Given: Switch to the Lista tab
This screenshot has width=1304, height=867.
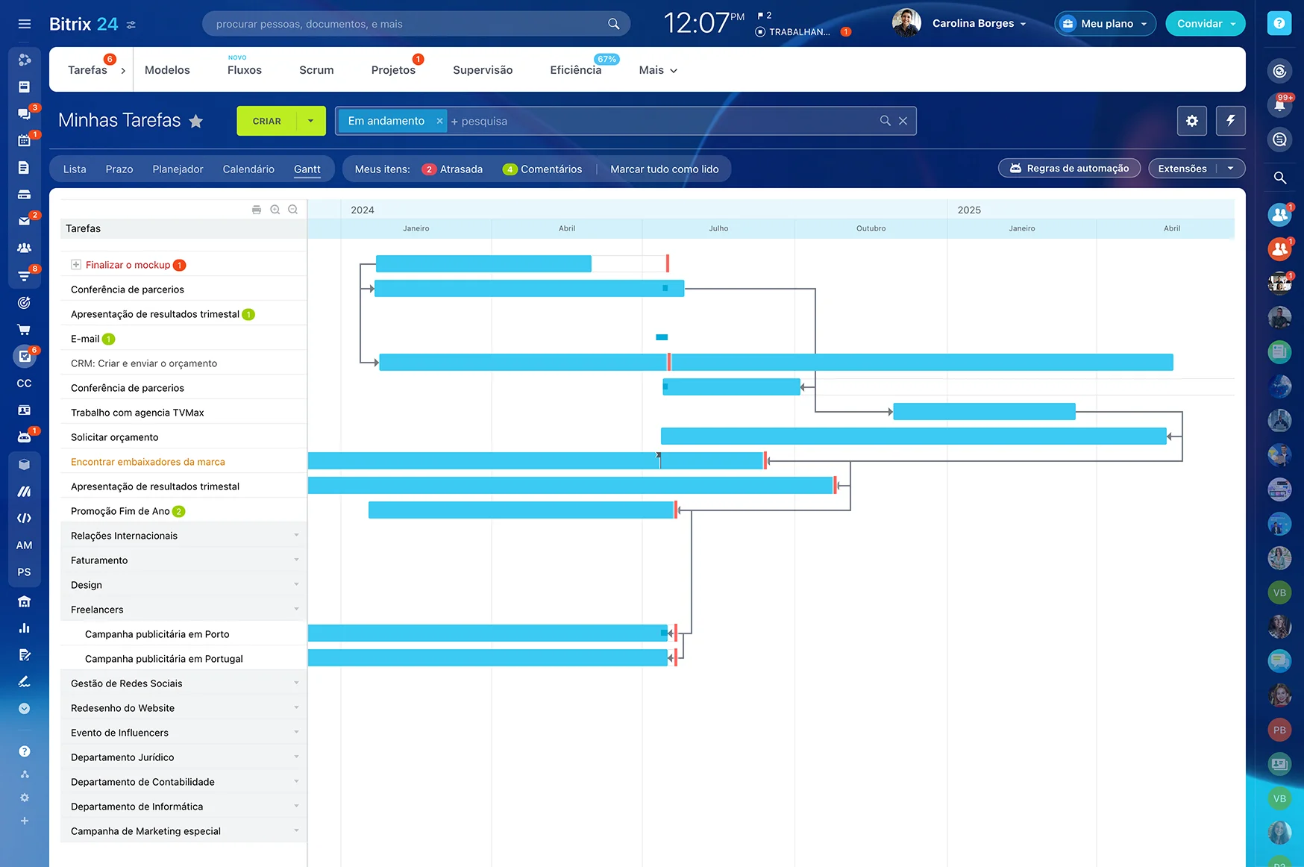Looking at the screenshot, I should pyautogui.click(x=74, y=169).
